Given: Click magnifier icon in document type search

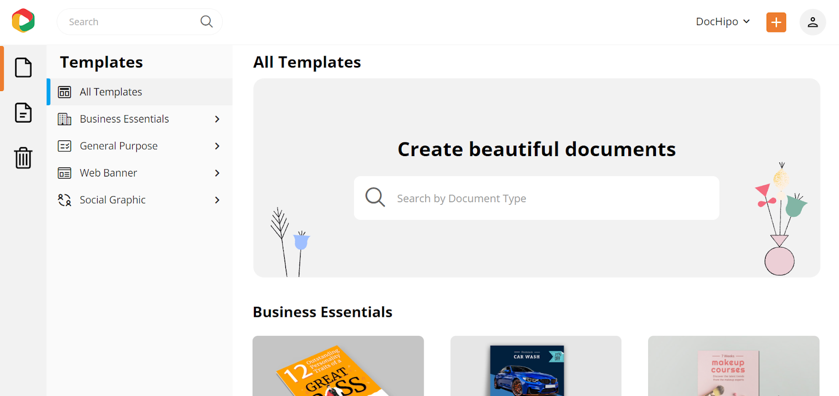Looking at the screenshot, I should click(375, 197).
